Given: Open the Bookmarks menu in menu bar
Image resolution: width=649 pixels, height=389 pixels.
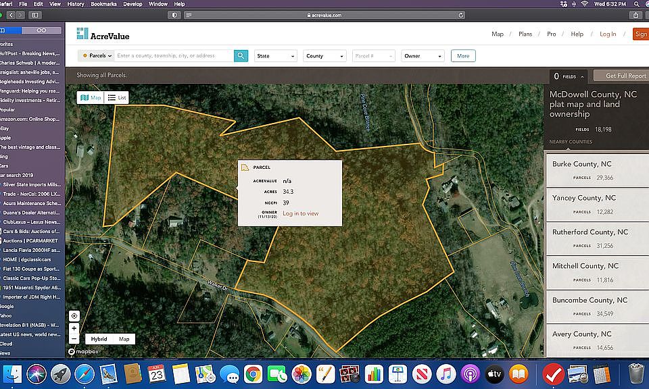Looking at the screenshot, I should point(103,4).
